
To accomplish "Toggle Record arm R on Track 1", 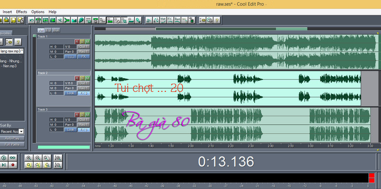I will [77, 41].
